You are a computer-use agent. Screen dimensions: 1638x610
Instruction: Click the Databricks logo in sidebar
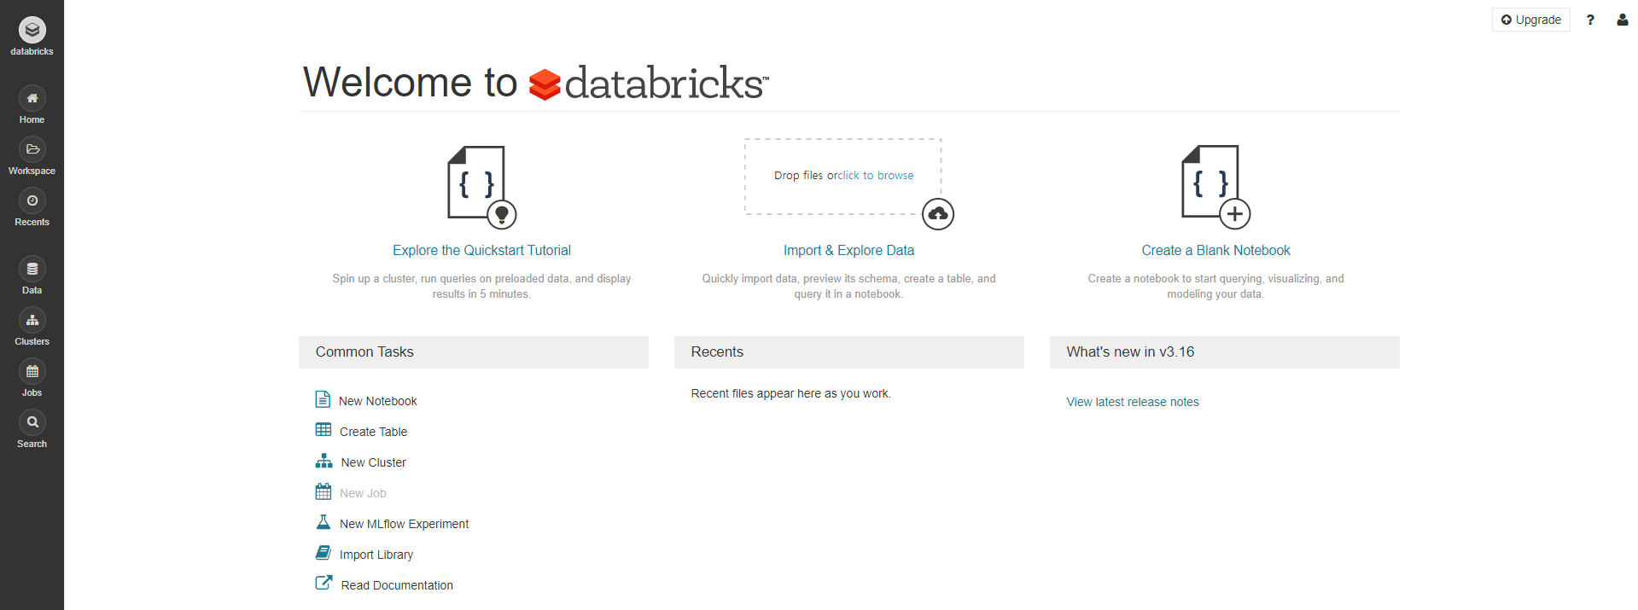(x=32, y=31)
